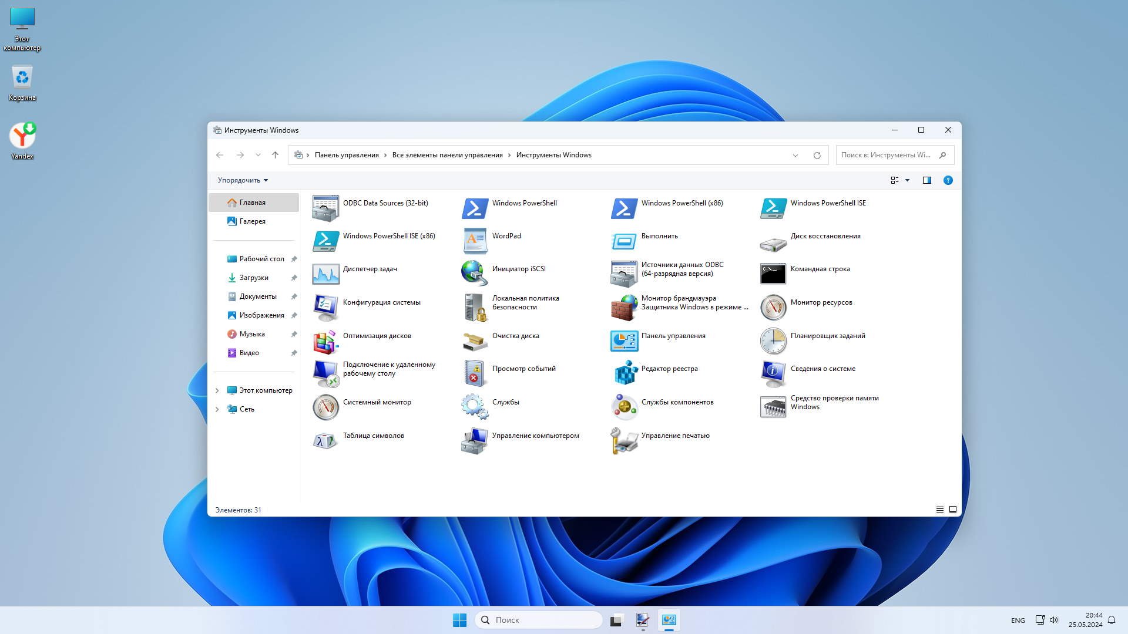The height and width of the screenshot is (634, 1128).
Task: Click Панель управления in the breadcrumb path
Action: 346,155
